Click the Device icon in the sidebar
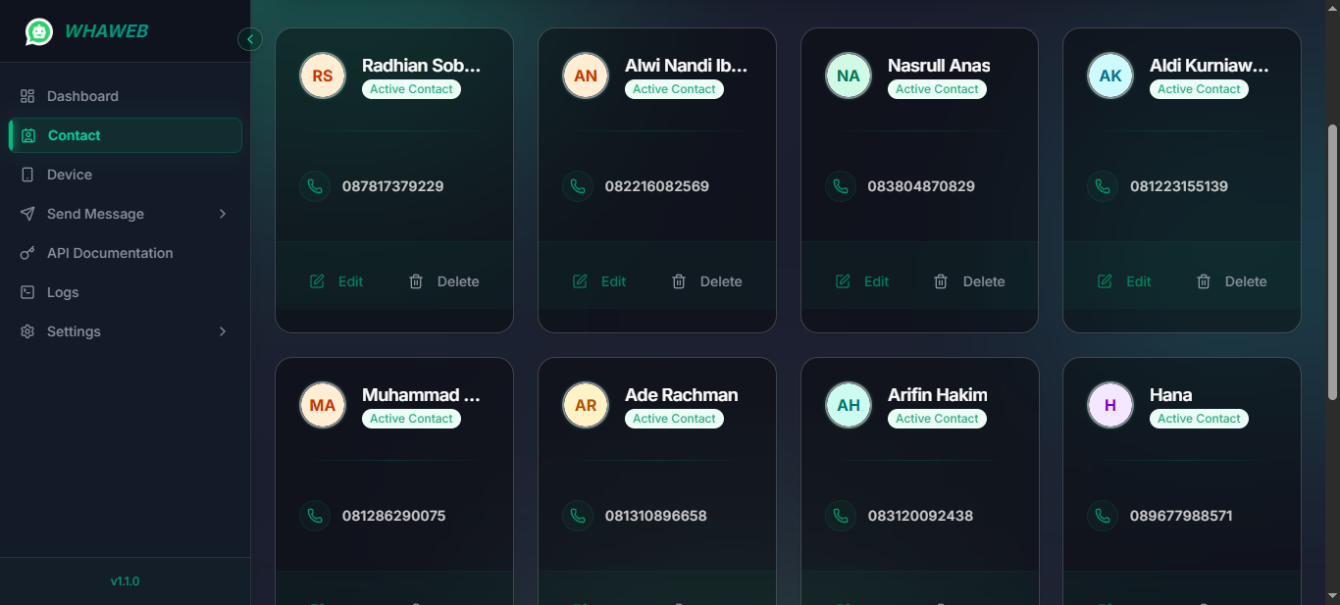The width and height of the screenshot is (1340, 605). coord(27,174)
